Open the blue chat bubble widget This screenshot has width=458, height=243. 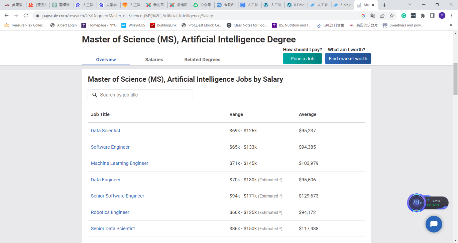pyautogui.click(x=434, y=224)
